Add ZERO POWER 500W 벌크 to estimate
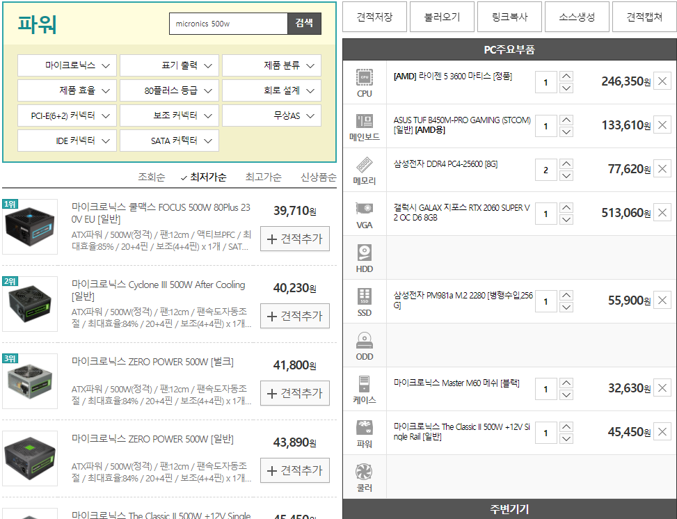 click(295, 393)
